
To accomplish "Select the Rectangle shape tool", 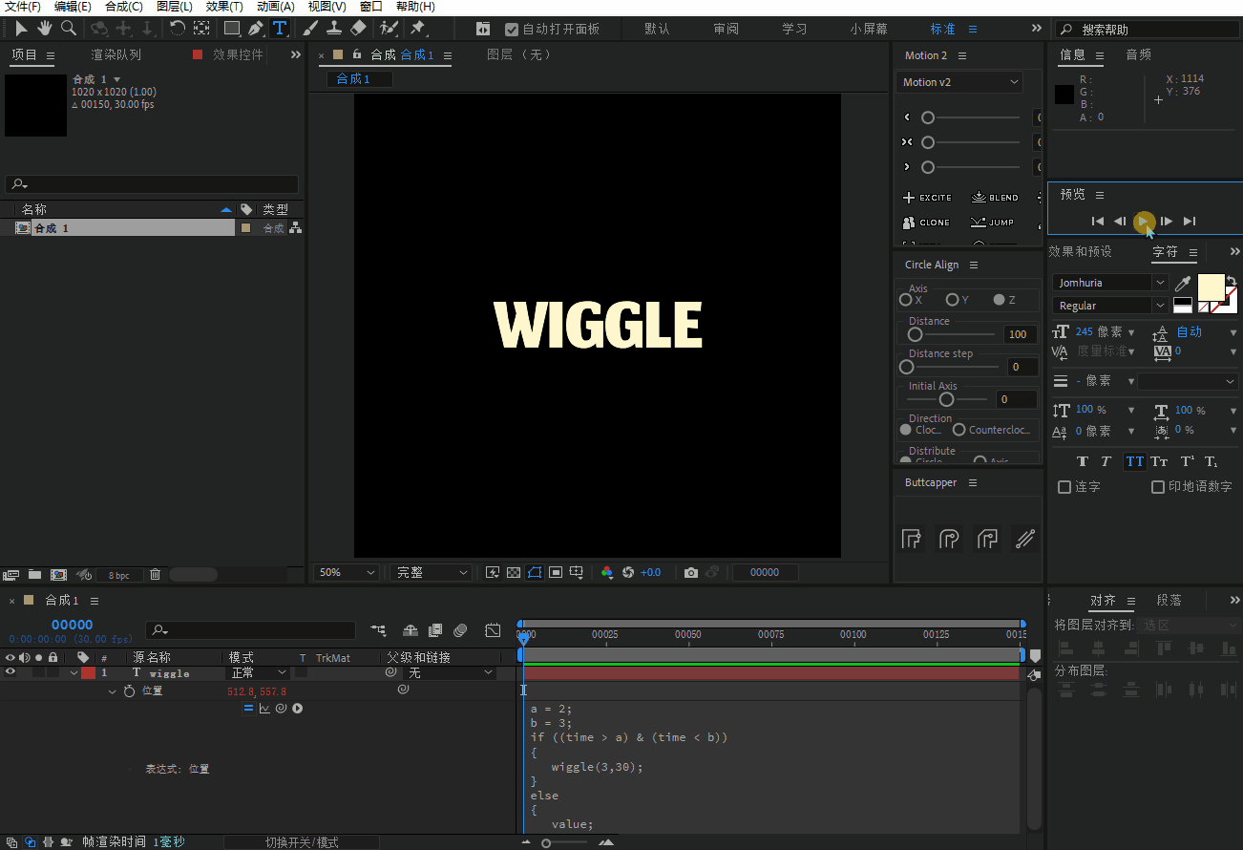I will point(232,29).
